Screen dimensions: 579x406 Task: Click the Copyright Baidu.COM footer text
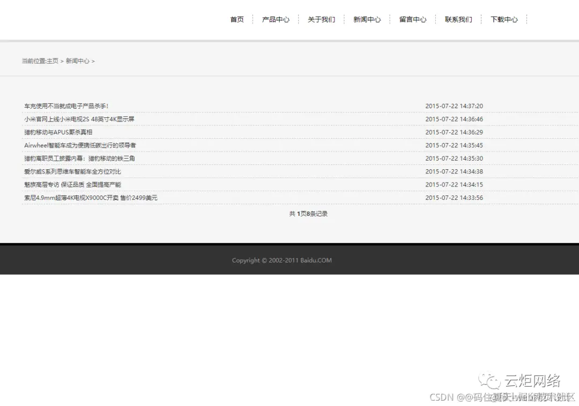click(281, 260)
